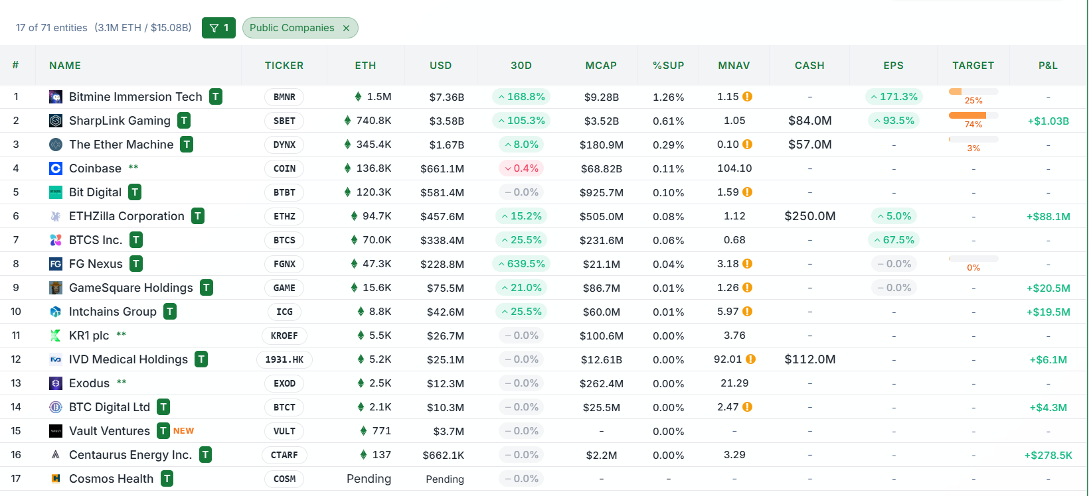The image size is (1089, 496).
Task: Click SharpLink Gaming's 74% target progress bar
Action: pyautogui.click(x=973, y=115)
